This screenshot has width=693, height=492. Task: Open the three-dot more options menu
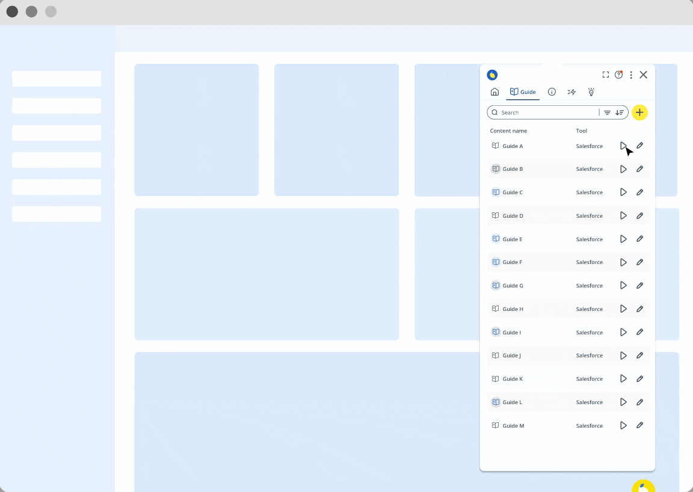[x=631, y=75]
